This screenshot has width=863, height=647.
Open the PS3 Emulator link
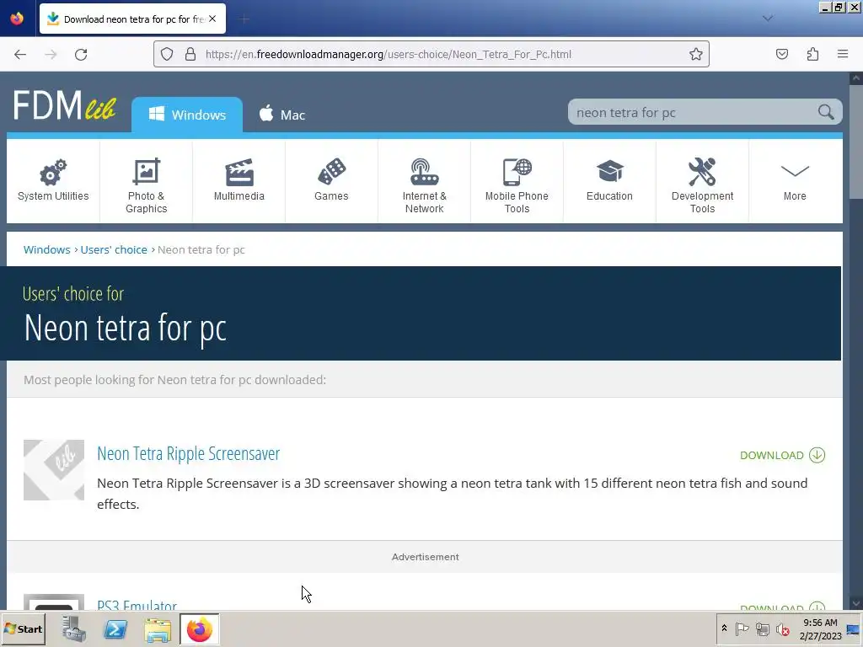[137, 605]
